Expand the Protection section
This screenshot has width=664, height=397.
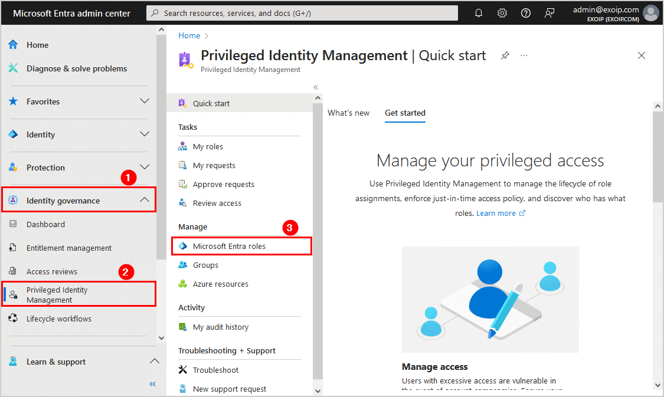(144, 168)
